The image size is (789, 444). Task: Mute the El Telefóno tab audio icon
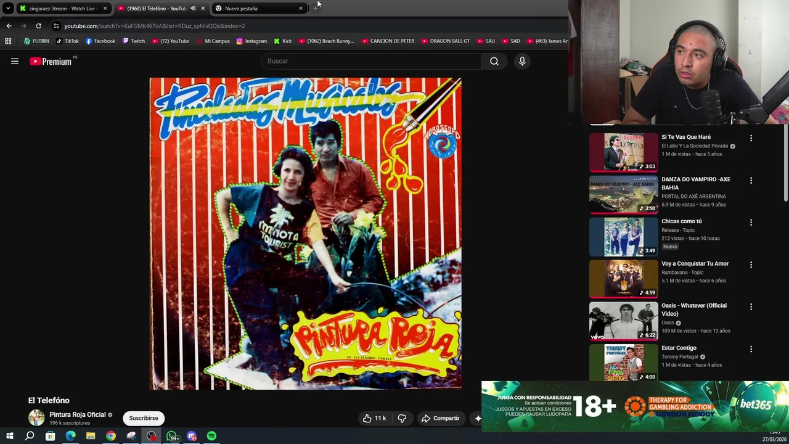pos(193,9)
